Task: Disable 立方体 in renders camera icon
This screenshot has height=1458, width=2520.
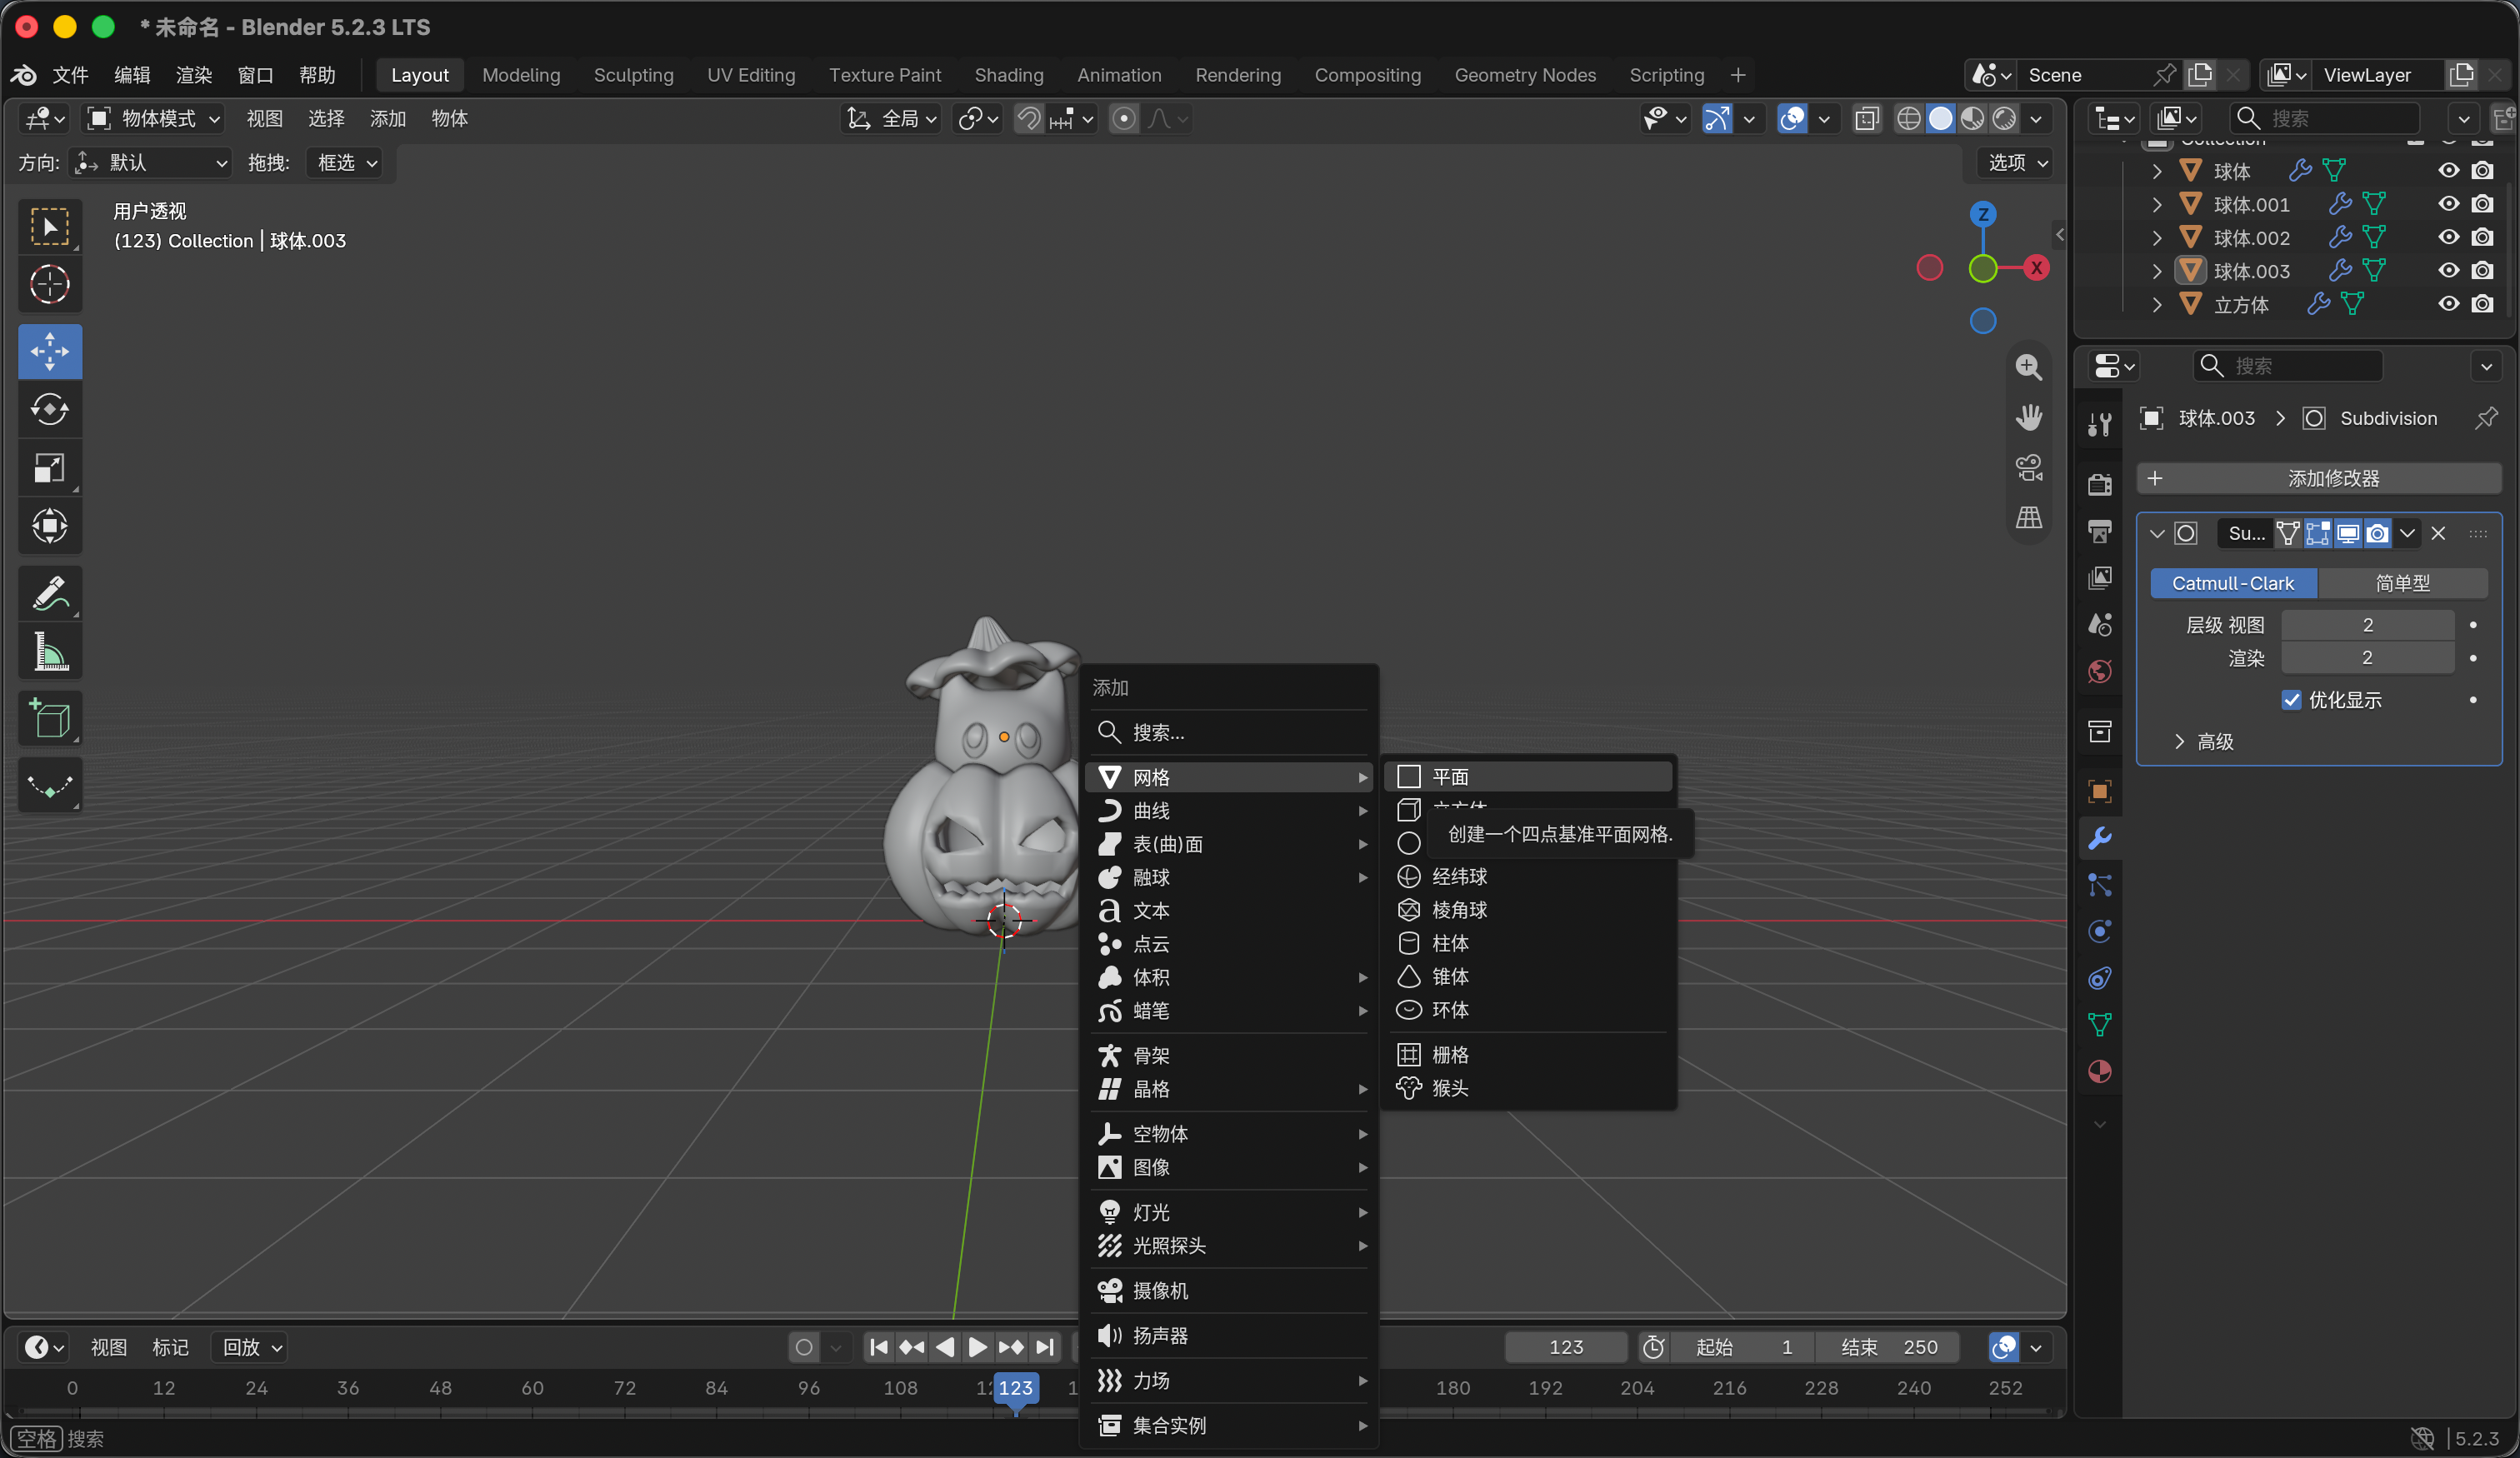Action: pyautogui.click(x=2482, y=303)
